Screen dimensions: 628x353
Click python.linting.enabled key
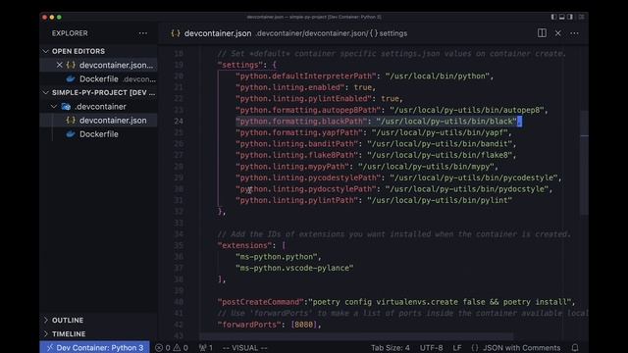pos(290,87)
